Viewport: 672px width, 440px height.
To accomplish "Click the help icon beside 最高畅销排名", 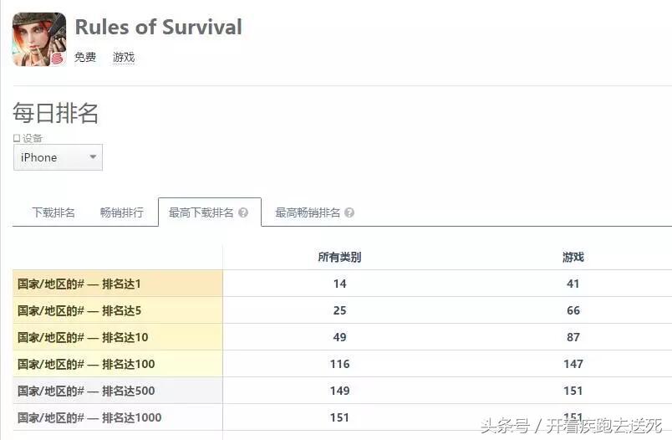I will pyautogui.click(x=349, y=213).
